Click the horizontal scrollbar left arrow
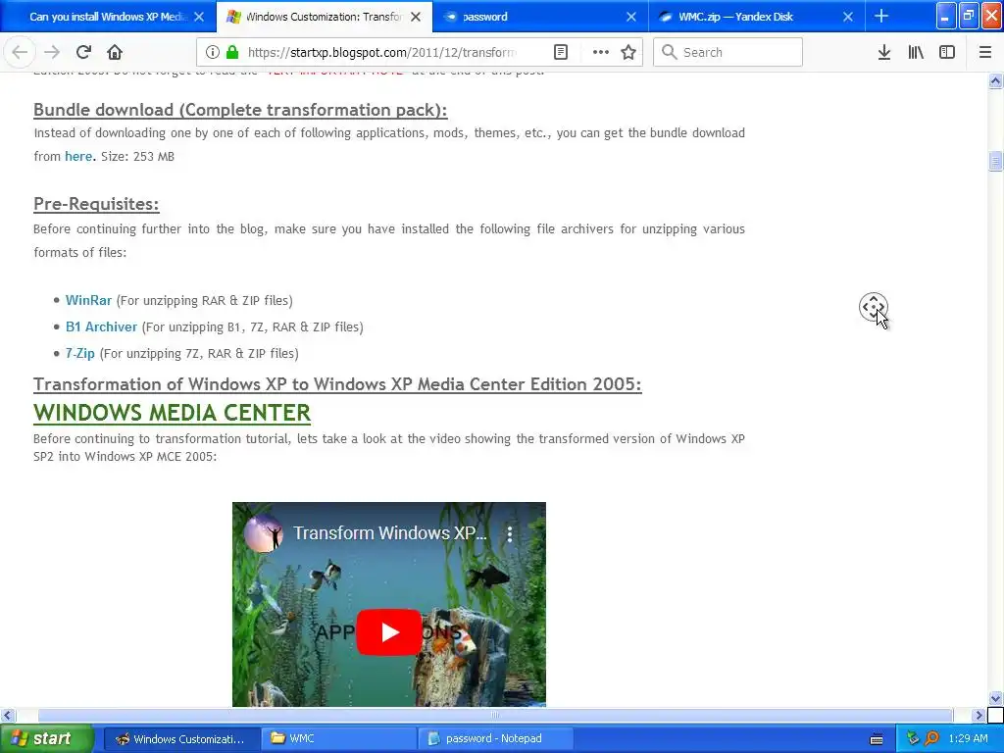This screenshot has height=753, width=1004. coord(8,715)
